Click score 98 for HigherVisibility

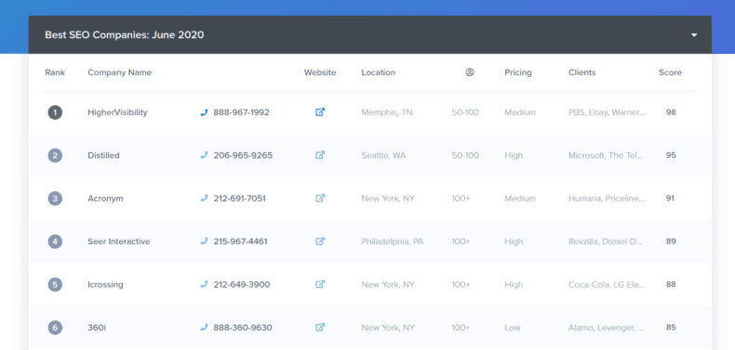(671, 112)
